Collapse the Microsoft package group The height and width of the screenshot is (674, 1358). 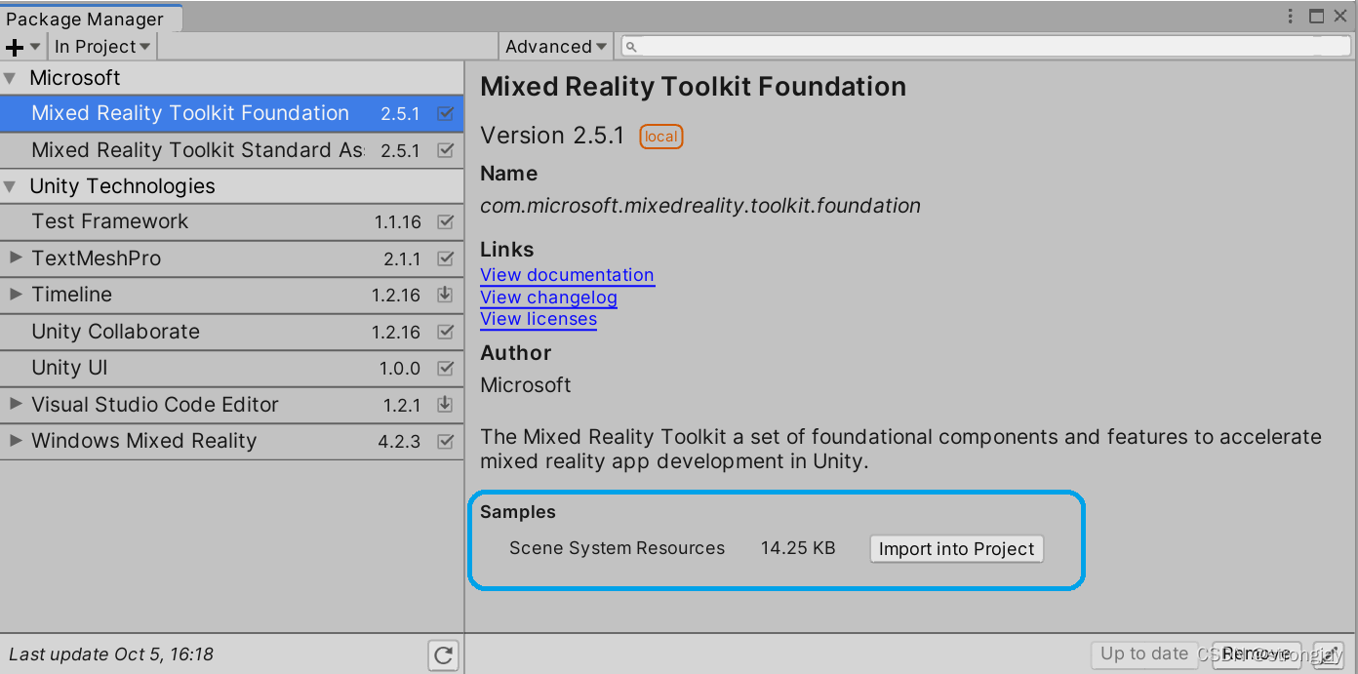tap(10, 78)
